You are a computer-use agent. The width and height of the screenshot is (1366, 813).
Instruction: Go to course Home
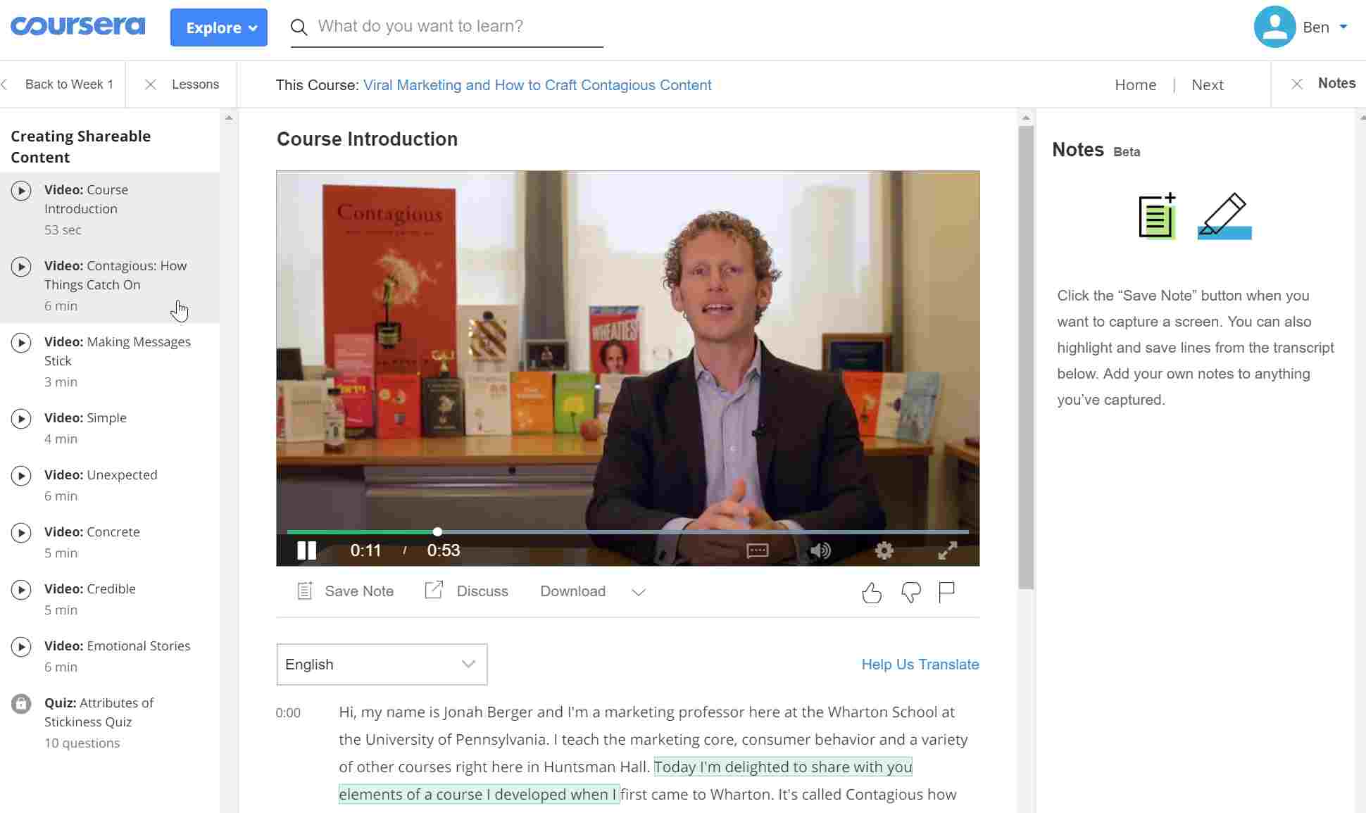pyautogui.click(x=1135, y=85)
